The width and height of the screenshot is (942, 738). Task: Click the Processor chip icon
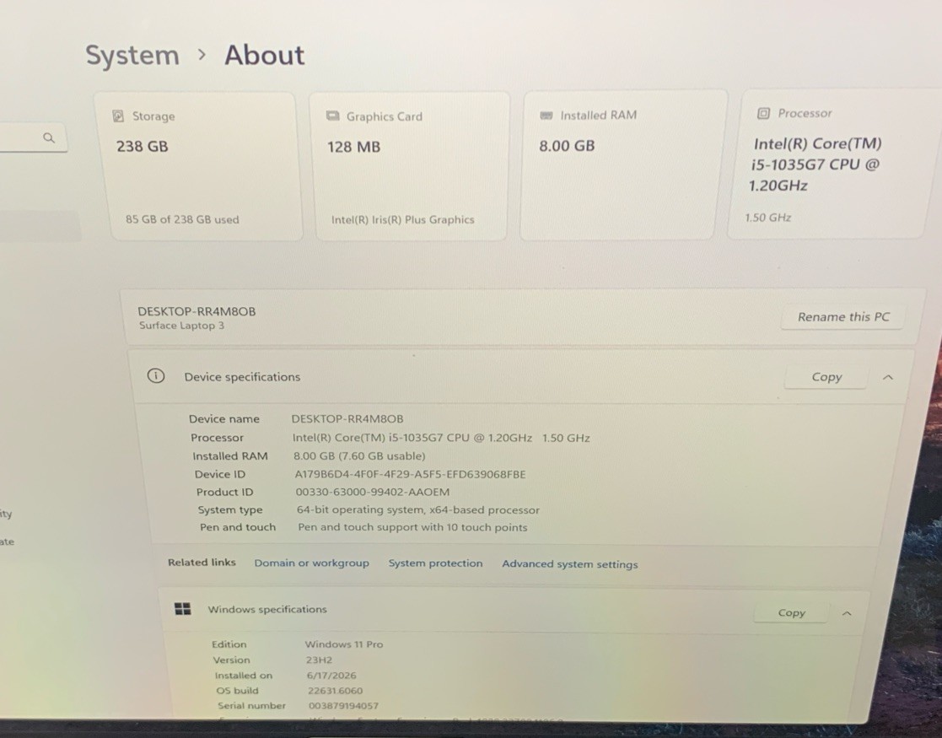pyautogui.click(x=763, y=113)
